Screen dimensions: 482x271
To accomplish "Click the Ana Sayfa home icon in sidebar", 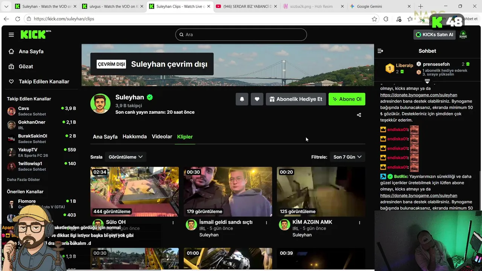I will pos(11,52).
